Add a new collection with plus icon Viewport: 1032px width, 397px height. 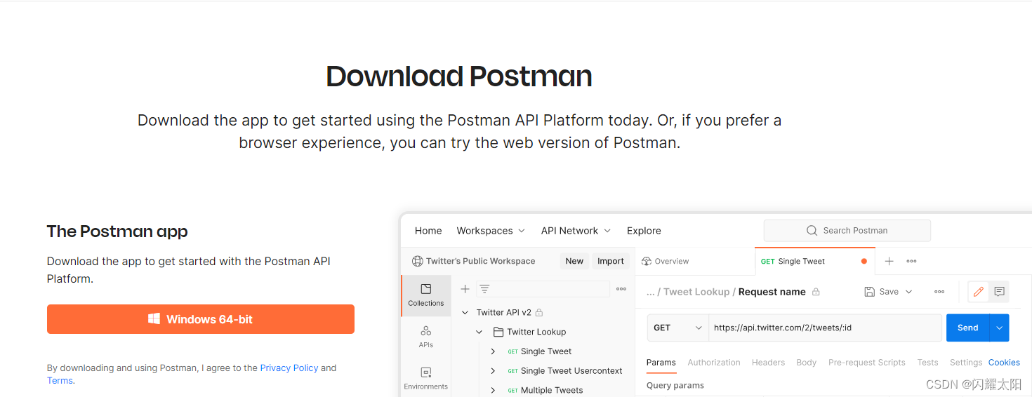tap(465, 289)
